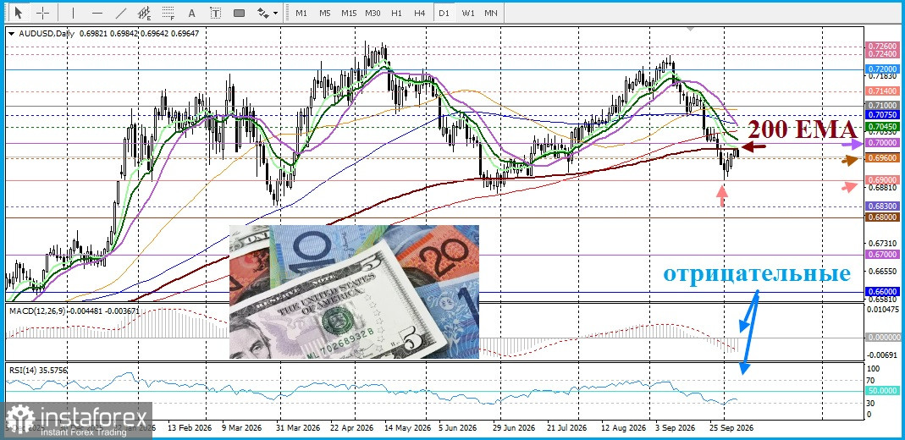
Task: Select the text 'A' tool
Action: pos(192,12)
